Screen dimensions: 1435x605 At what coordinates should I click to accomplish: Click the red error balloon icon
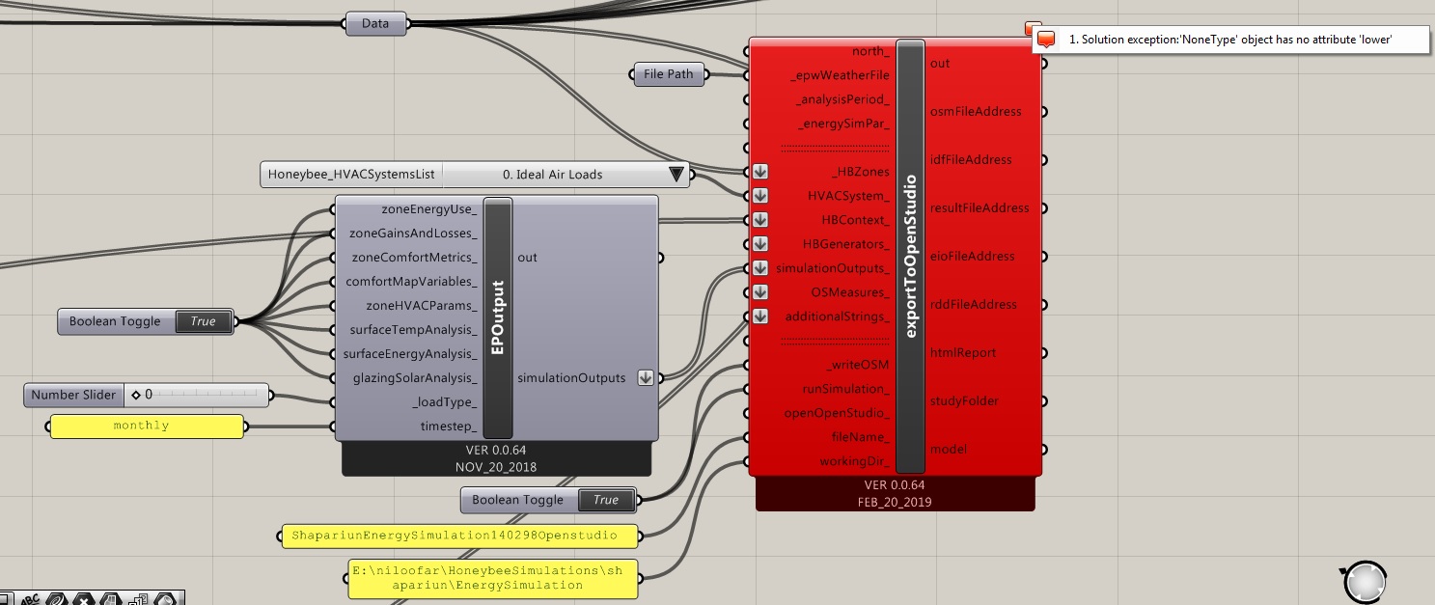(x=1046, y=40)
